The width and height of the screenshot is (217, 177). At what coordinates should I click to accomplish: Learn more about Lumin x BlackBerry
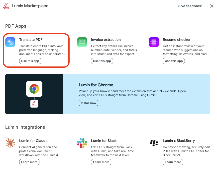click(x=173, y=162)
